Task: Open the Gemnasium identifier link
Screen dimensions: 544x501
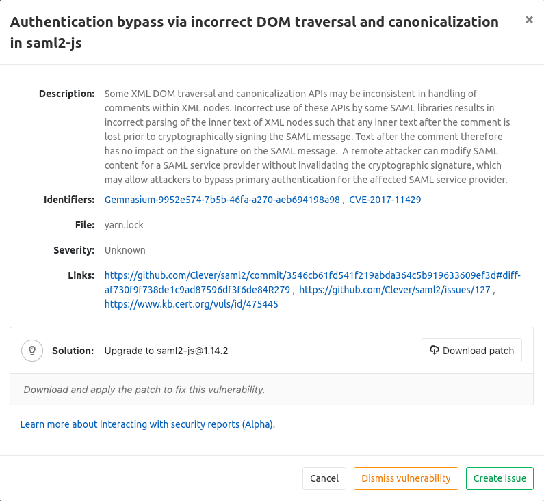Action: pyautogui.click(x=222, y=200)
